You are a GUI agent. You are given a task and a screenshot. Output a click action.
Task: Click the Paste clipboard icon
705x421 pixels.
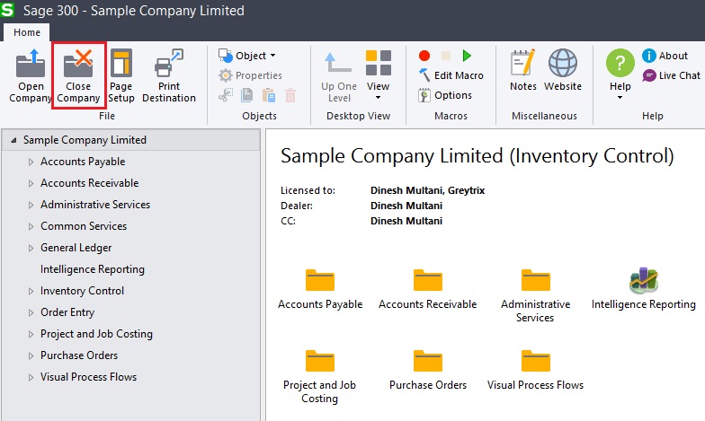(269, 95)
